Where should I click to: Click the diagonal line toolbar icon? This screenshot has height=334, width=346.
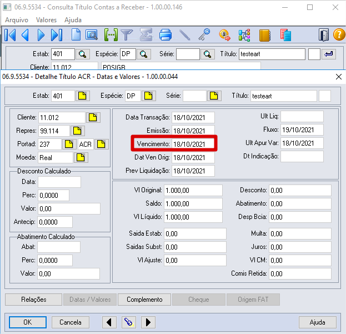[x=185, y=35]
